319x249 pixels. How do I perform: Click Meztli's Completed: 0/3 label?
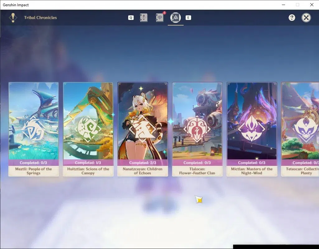pos(33,163)
